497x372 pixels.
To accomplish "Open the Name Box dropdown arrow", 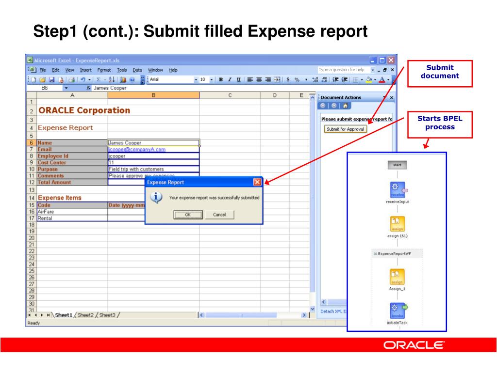I will (66, 88).
